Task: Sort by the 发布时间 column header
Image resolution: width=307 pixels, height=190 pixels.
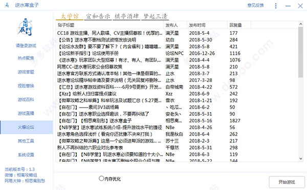Action: coord(207,25)
